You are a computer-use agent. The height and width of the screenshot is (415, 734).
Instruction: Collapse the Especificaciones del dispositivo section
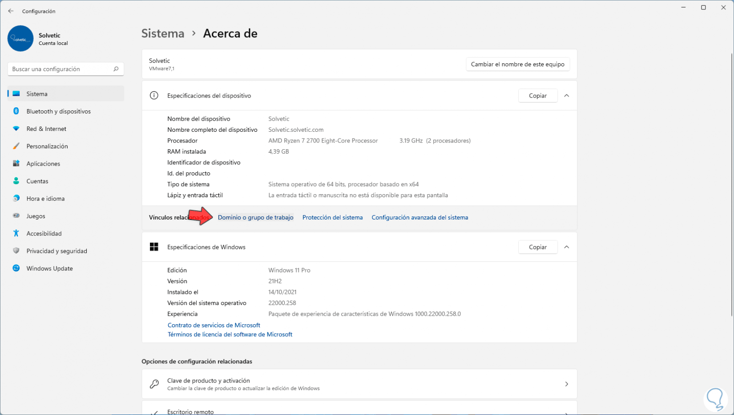pyautogui.click(x=566, y=96)
